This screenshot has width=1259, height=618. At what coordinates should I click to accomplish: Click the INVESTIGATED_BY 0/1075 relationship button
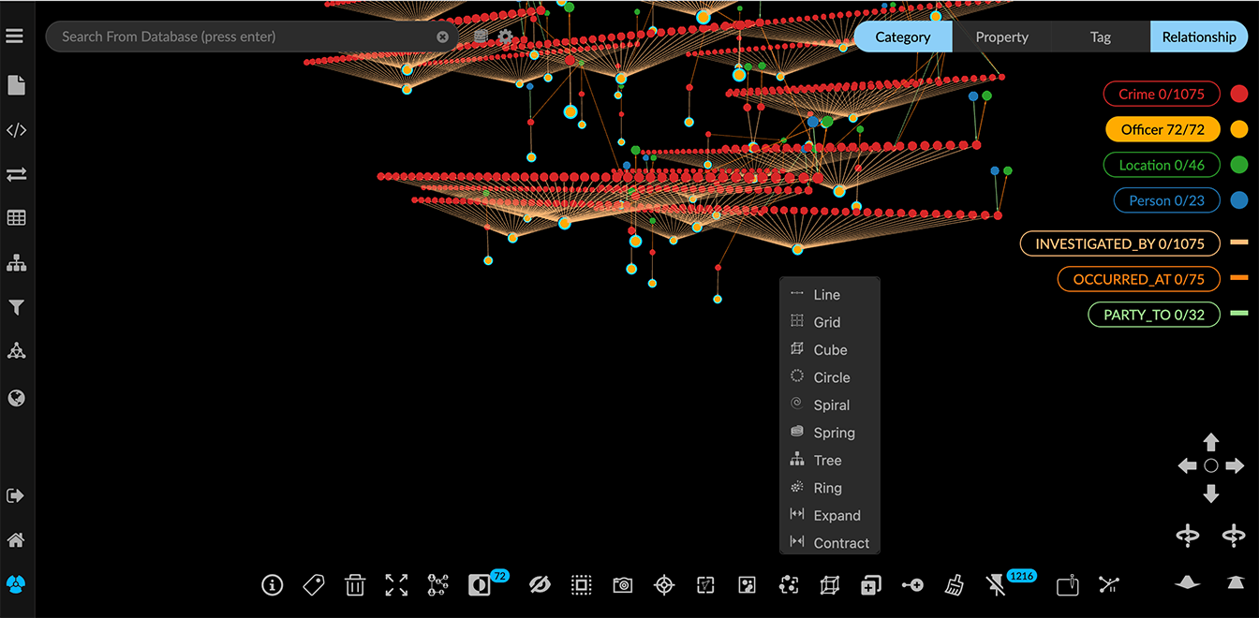(1119, 243)
